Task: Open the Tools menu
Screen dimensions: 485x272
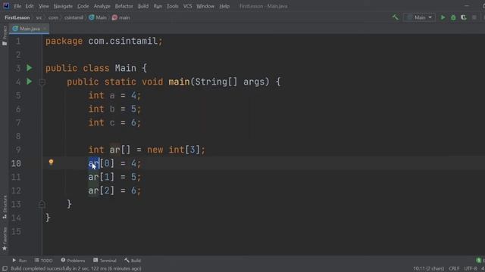Action: 172,6
